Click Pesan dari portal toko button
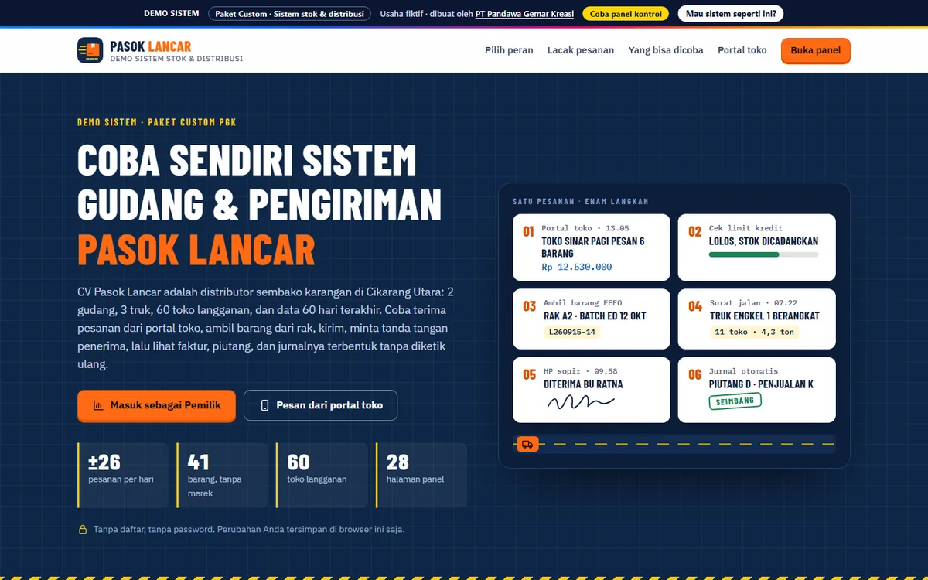 [x=320, y=405]
